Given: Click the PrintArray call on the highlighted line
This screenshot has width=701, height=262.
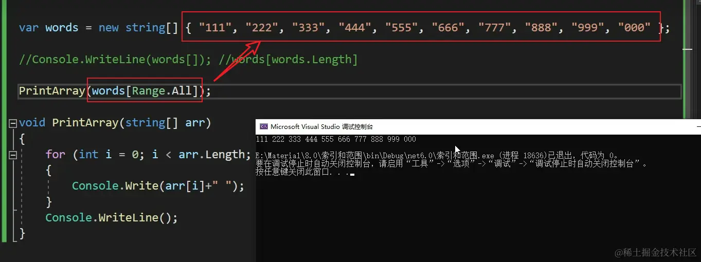Looking at the screenshot, I should (x=52, y=91).
